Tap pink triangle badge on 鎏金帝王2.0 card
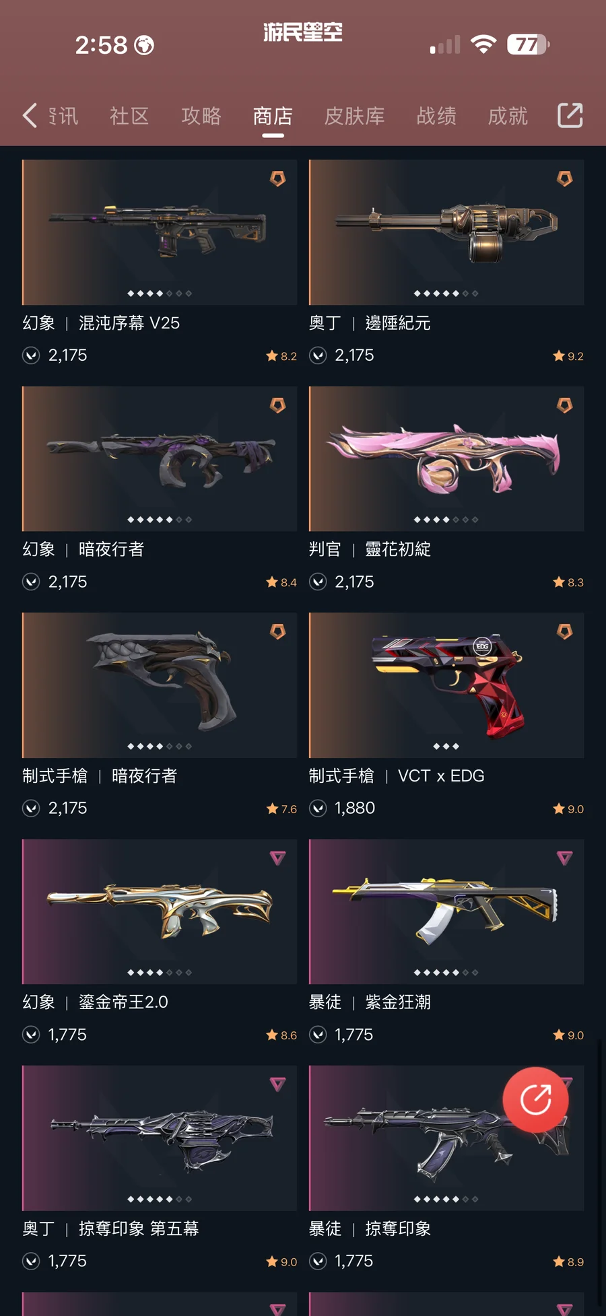Screen dimensions: 606x1316 (277, 858)
